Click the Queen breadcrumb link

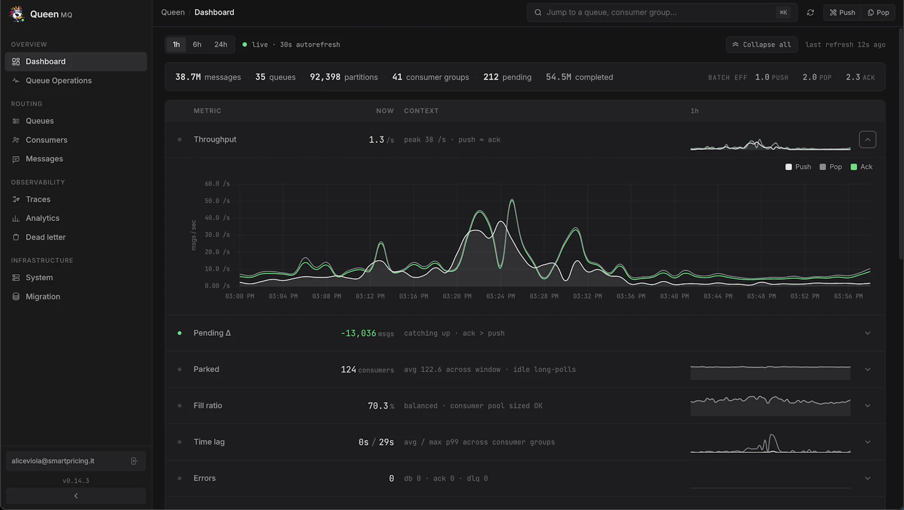coord(173,12)
